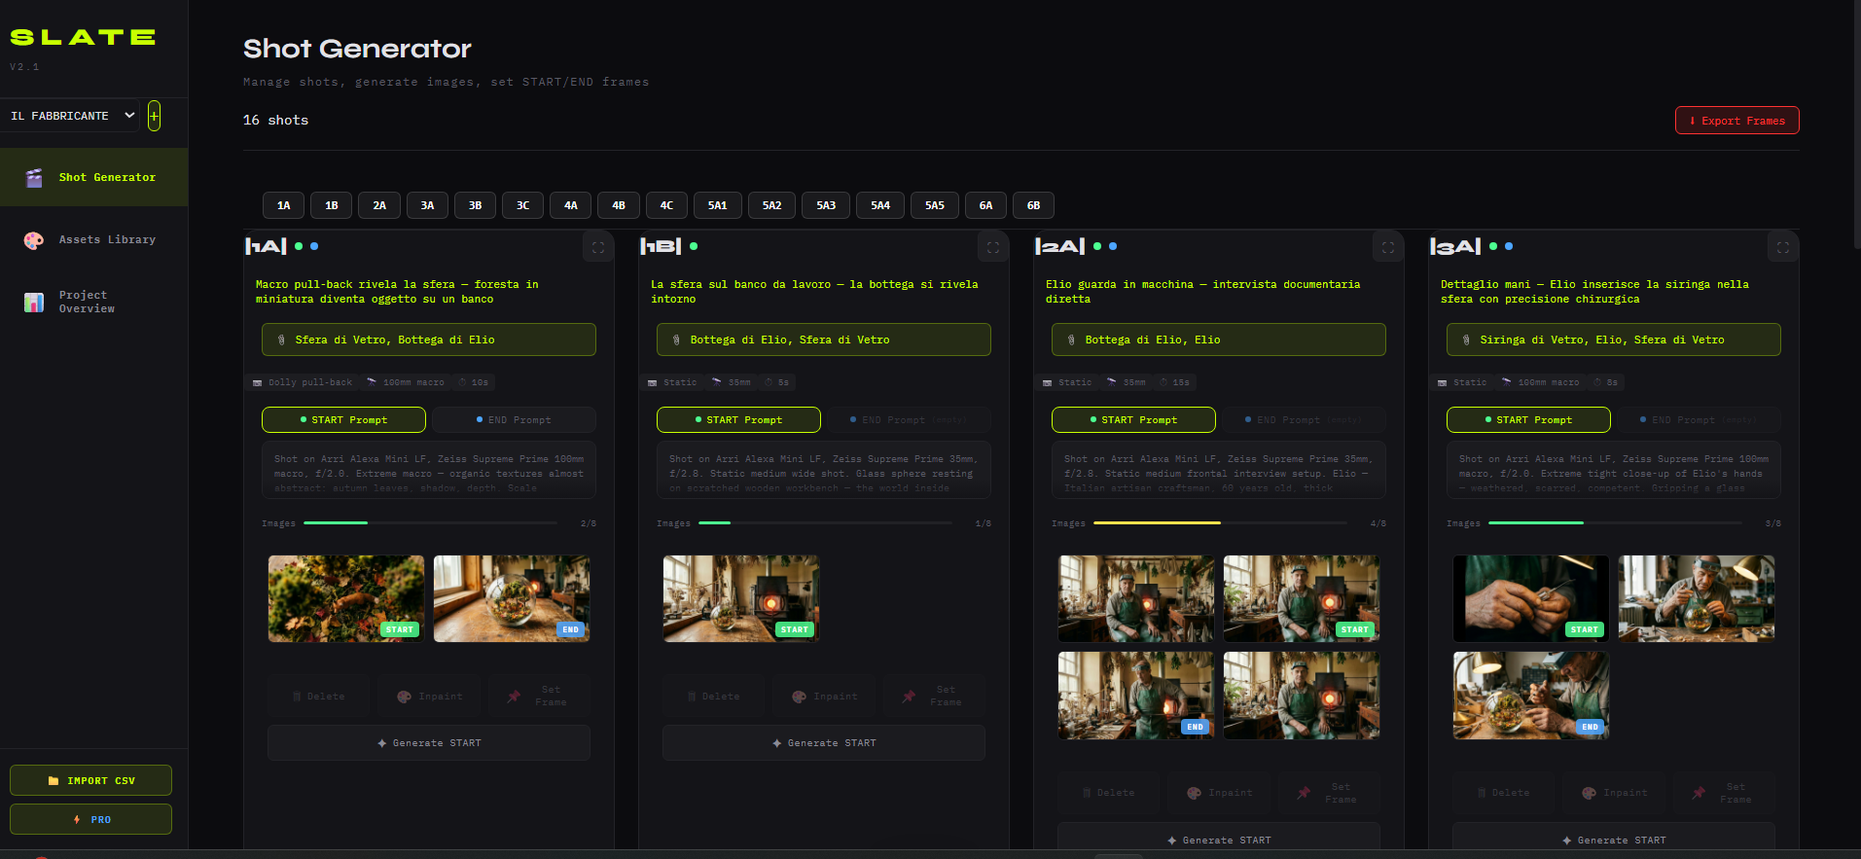Click Generate START in shot 1B

coord(824,742)
